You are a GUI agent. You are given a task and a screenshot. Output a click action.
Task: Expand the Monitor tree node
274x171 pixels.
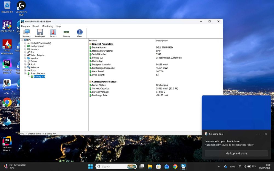pos(25,58)
